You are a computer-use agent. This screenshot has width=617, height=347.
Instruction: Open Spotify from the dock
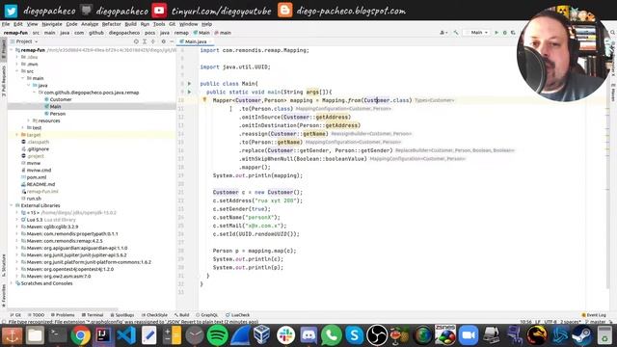tap(217, 335)
